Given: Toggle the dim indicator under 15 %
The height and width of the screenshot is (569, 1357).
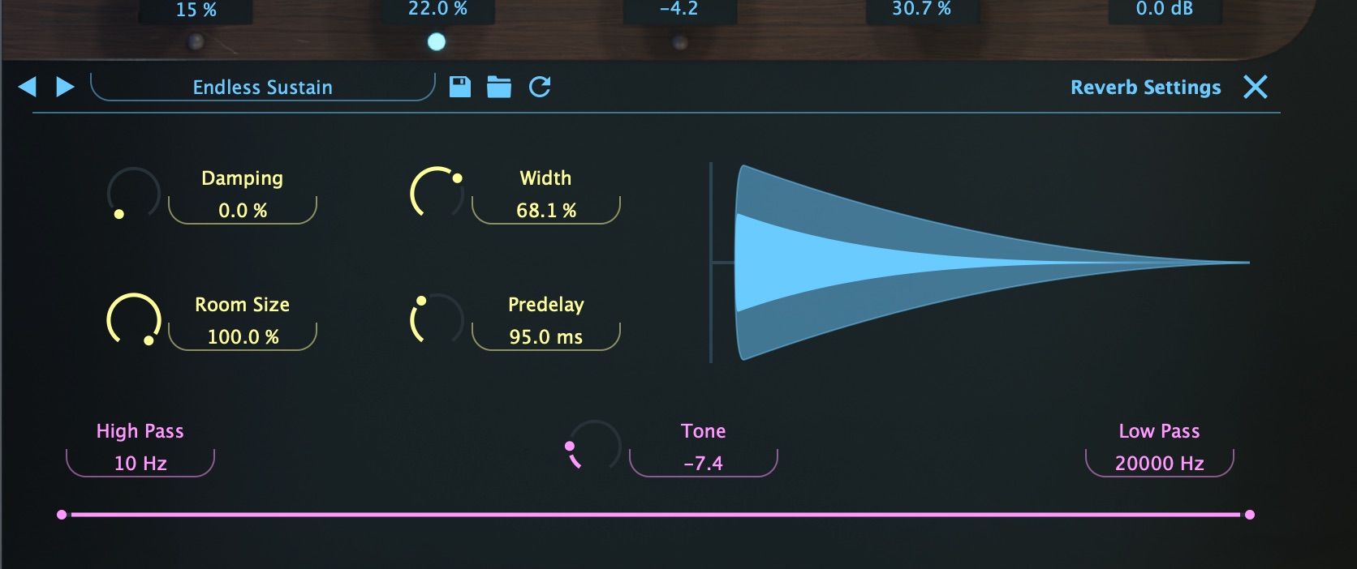Looking at the screenshot, I should (x=196, y=41).
